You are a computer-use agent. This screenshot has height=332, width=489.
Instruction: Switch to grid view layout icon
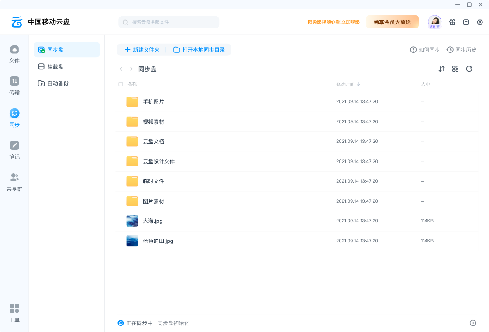point(455,69)
